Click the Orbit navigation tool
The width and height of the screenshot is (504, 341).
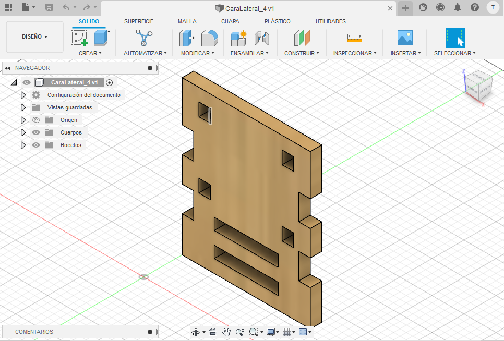pyautogui.click(x=196, y=332)
